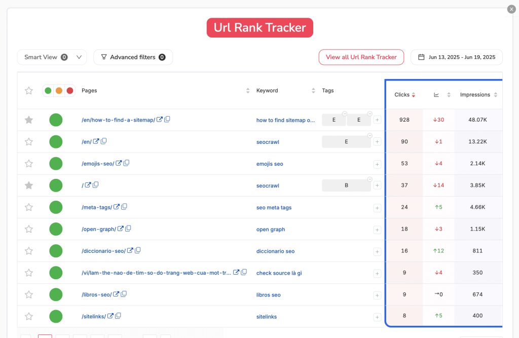
Task: Add a tag to the emojis seo row
Action: [377, 164]
